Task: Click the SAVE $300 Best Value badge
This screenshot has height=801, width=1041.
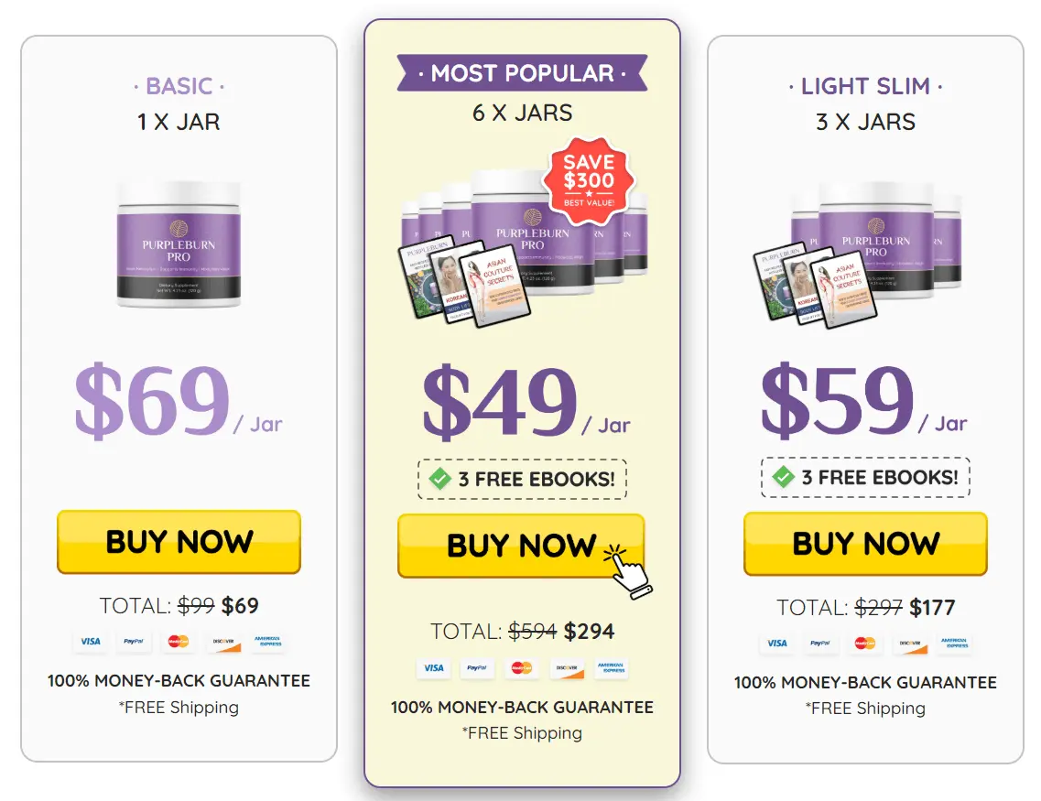Action: 588,183
